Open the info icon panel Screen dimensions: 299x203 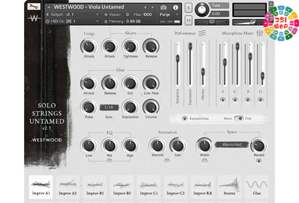tap(175, 7)
